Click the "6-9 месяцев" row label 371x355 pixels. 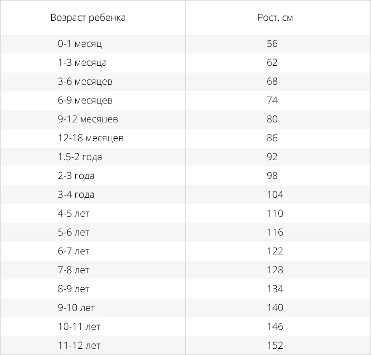(x=85, y=101)
